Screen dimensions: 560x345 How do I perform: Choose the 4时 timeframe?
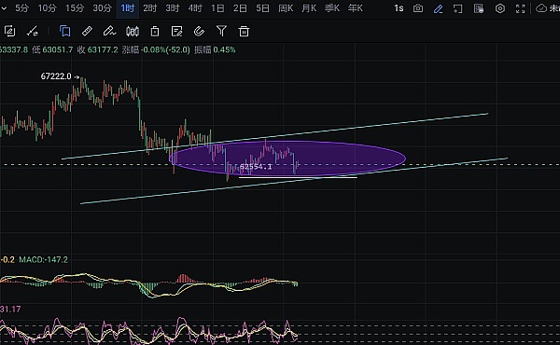click(x=195, y=8)
